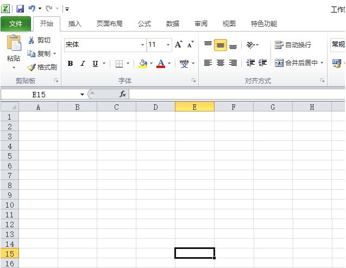This screenshot has width=346, height=268.
Task: Click 复制 (Copy) button
Action: 39,54
